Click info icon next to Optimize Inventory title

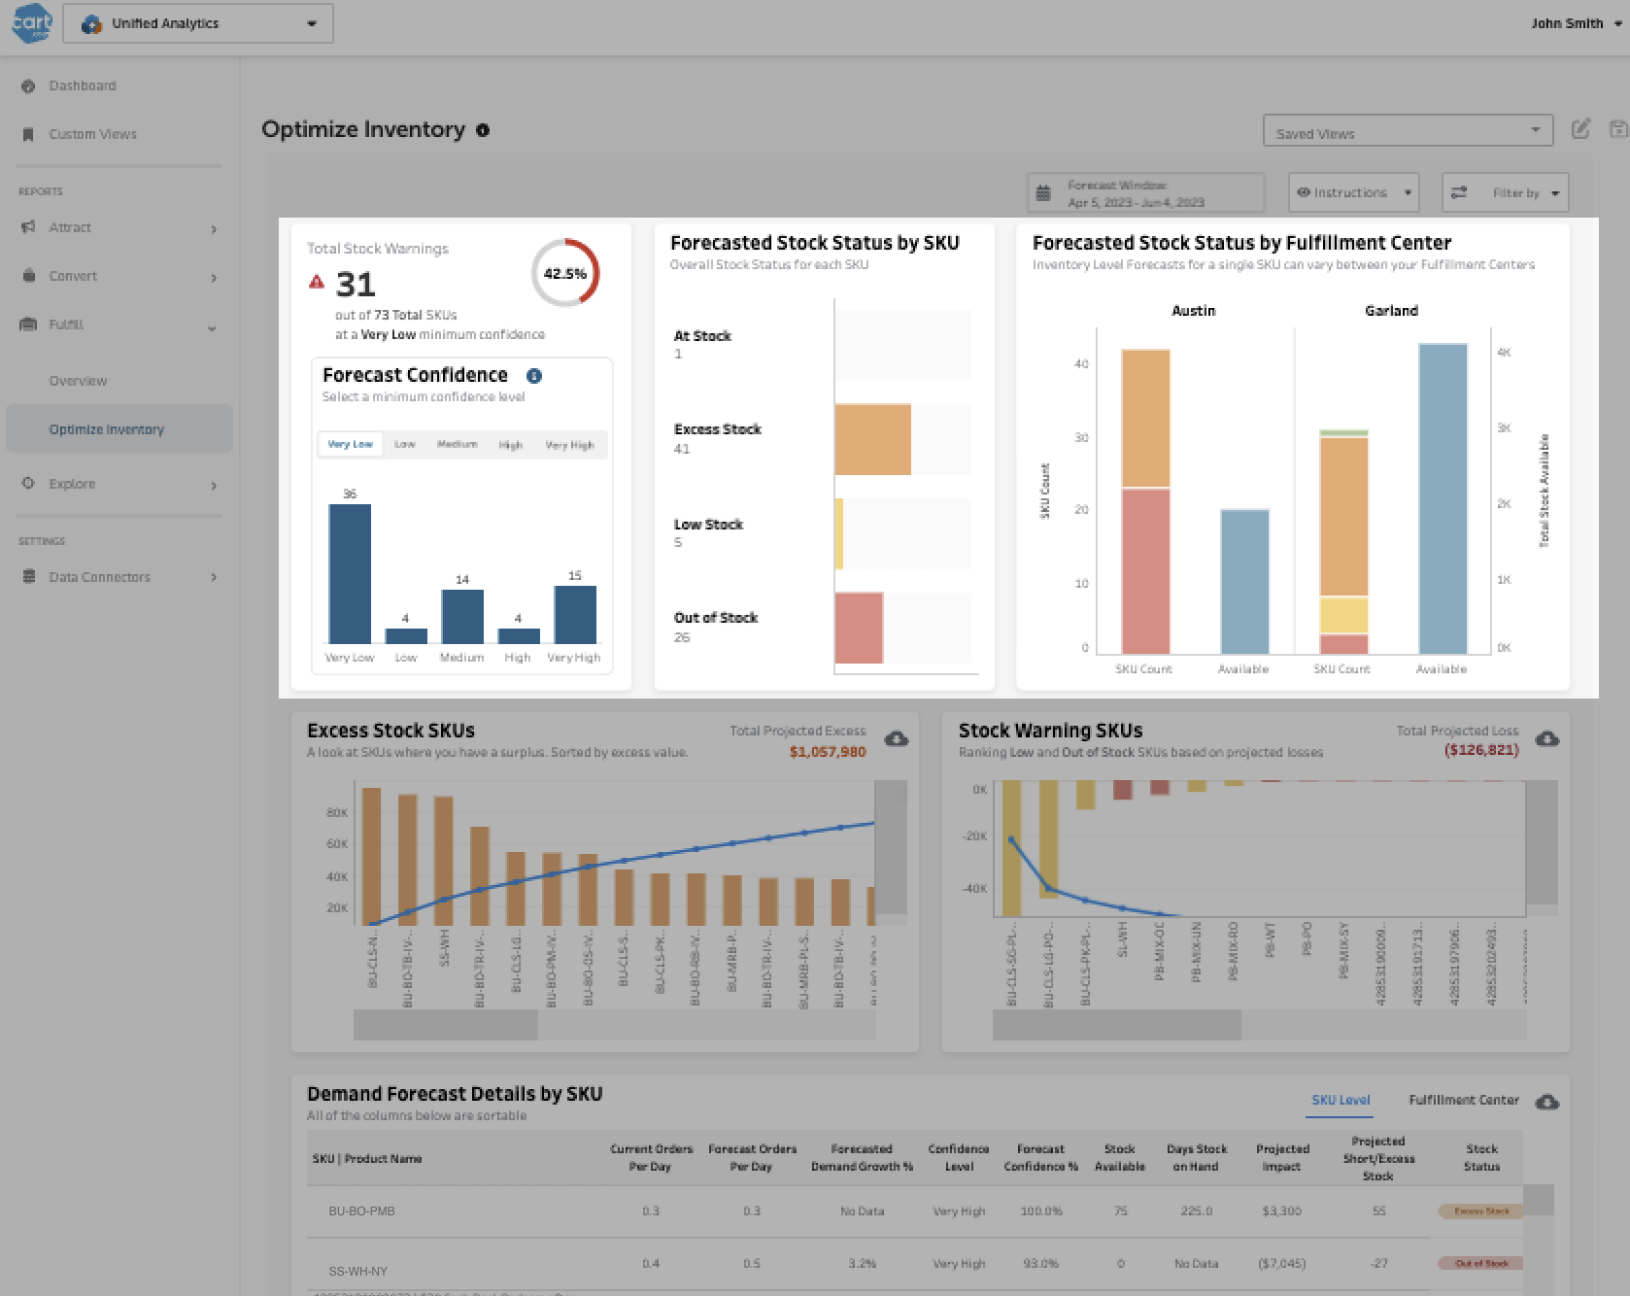(483, 130)
